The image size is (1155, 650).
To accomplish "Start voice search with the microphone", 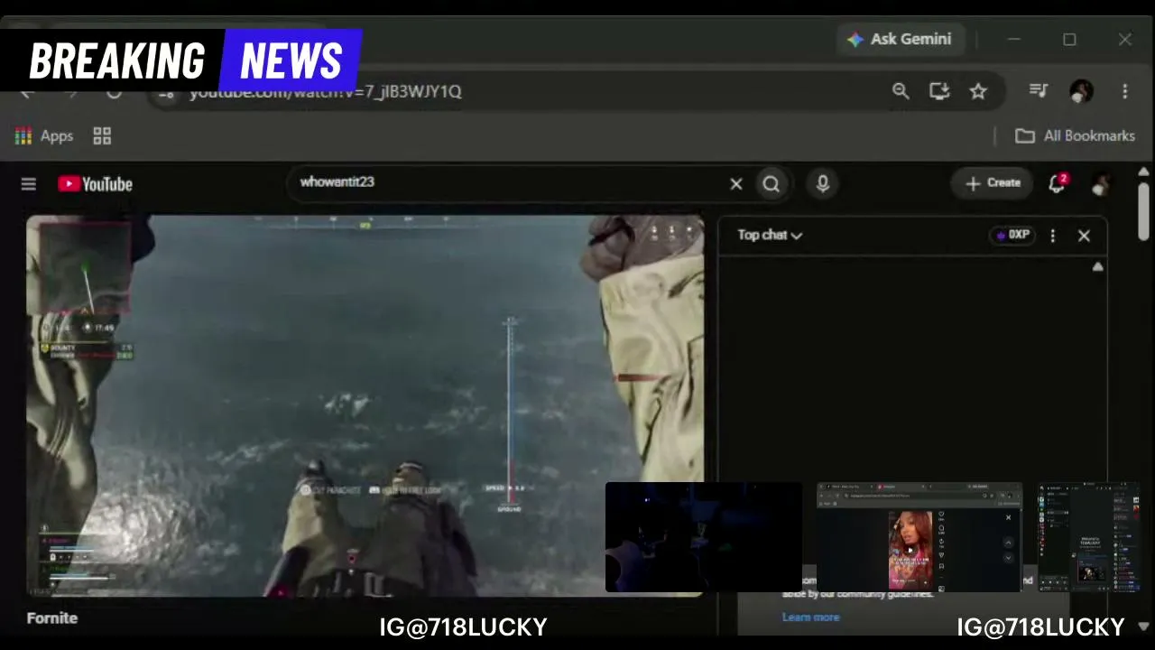I will click(x=822, y=184).
